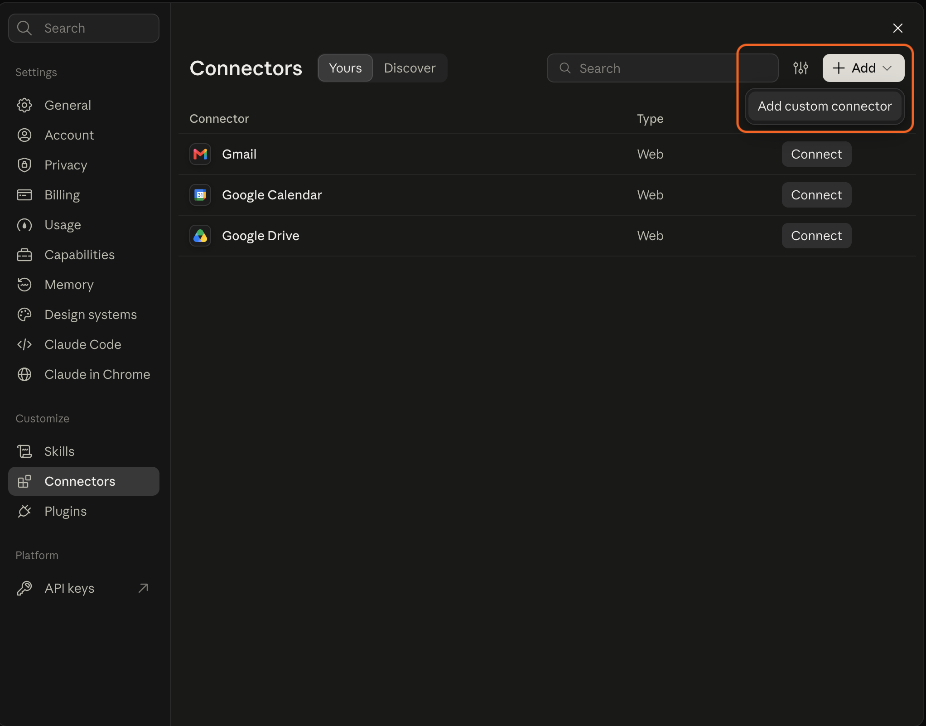926x726 pixels.
Task: Close the settings dialog
Action: (x=897, y=28)
